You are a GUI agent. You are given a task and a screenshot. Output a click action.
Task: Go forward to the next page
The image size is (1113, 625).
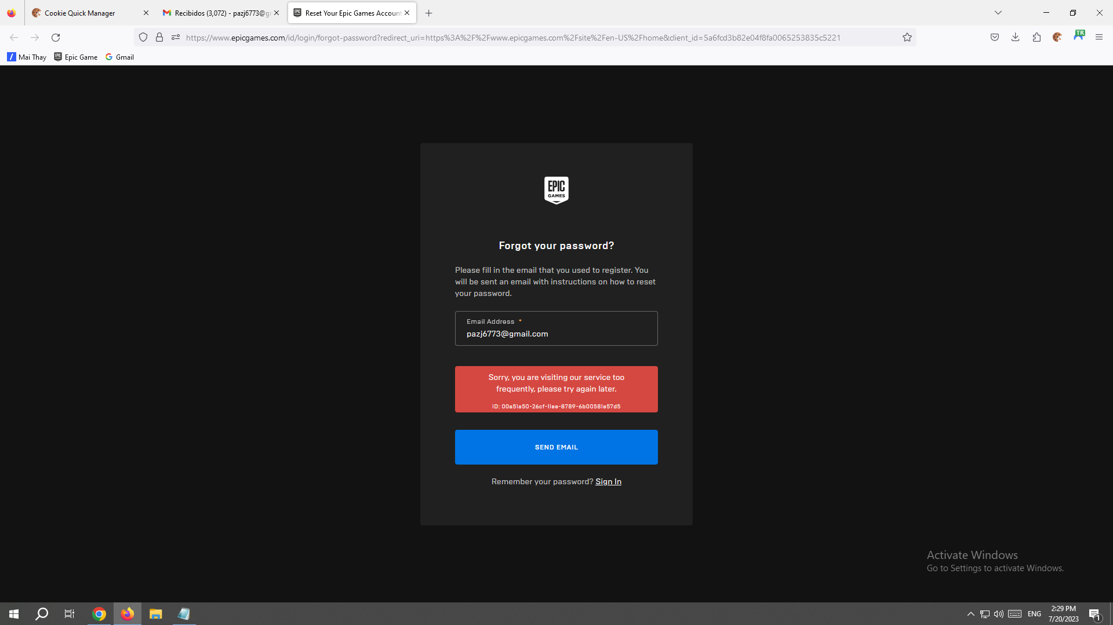(x=35, y=38)
